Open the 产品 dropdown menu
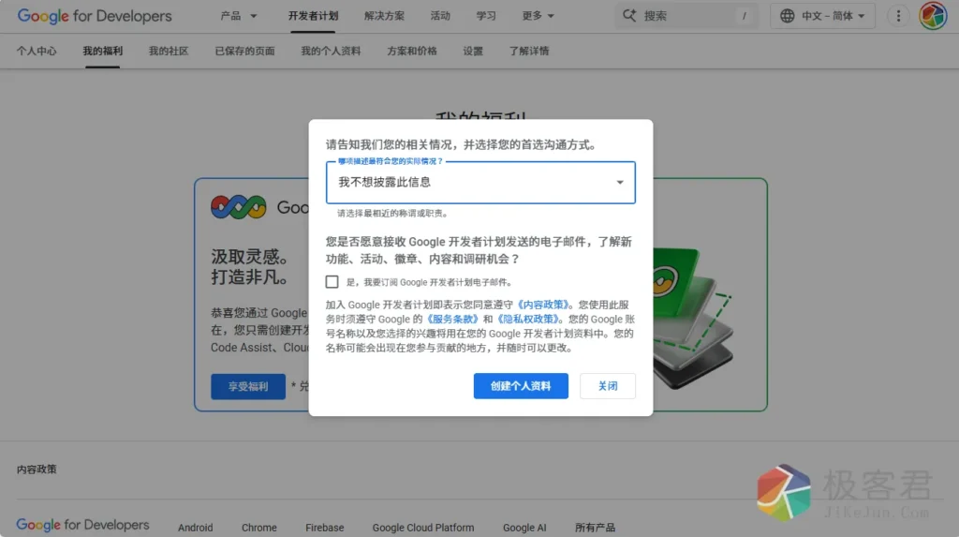The width and height of the screenshot is (959, 537). (239, 16)
